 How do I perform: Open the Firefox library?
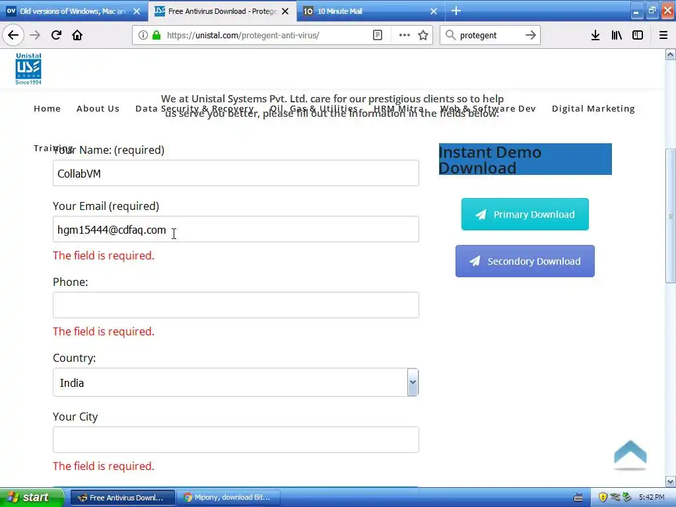click(x=617, y=35)
